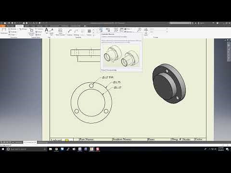Activate the Leader Text tool

pos(51,32)
